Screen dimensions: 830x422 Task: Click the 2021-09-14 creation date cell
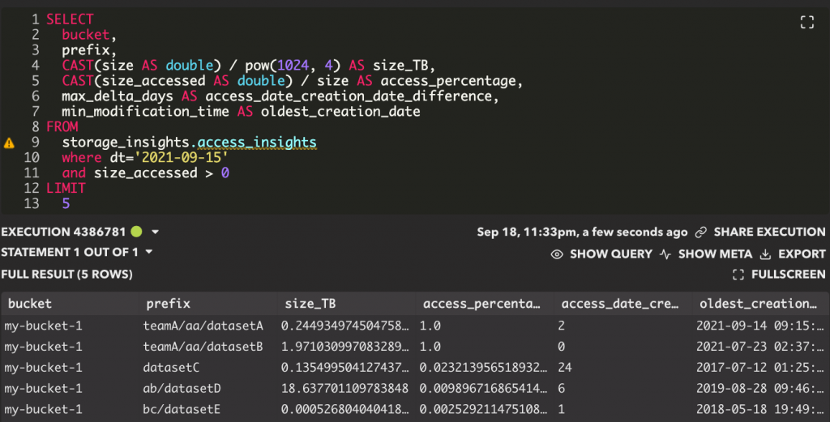760,326
